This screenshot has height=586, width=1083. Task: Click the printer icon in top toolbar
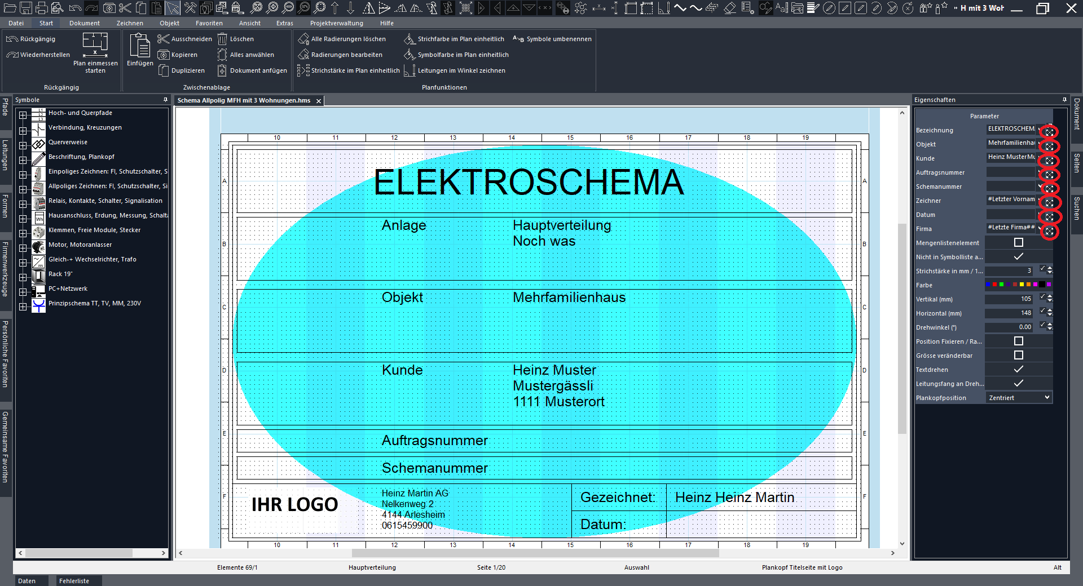[x=42, y=8]
